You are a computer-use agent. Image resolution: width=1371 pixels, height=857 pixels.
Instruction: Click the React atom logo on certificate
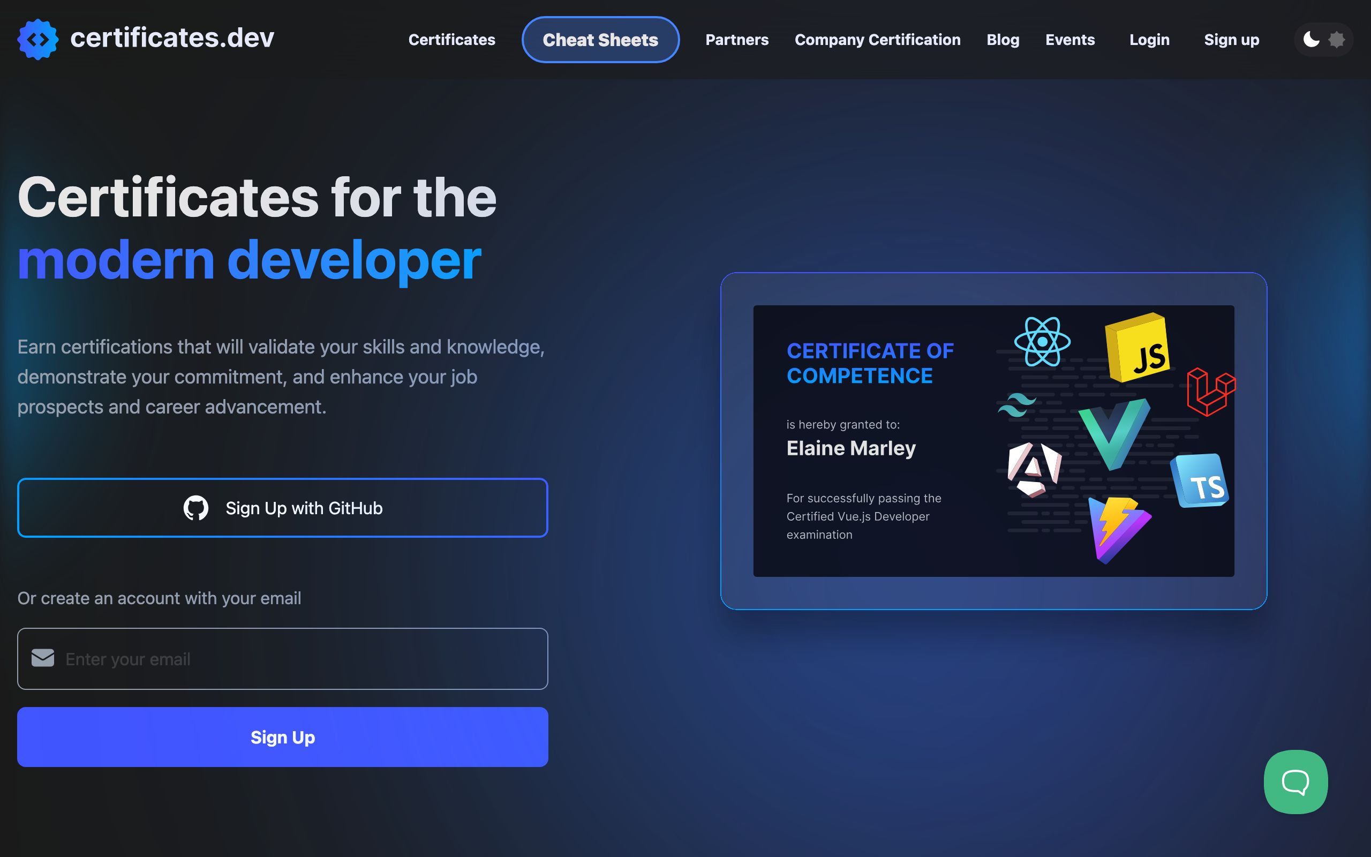click(1042, 342)
